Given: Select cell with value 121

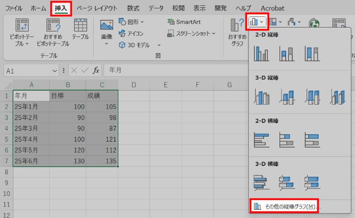Looking at the screenshot, I should point(102,139).
